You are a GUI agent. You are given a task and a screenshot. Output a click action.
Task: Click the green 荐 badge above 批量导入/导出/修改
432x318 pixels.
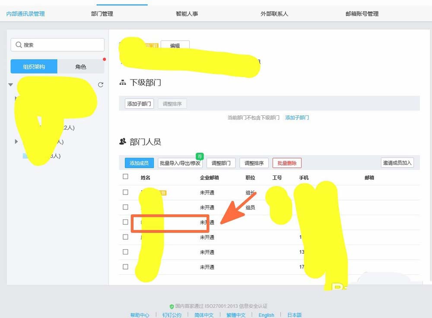click(x=199, y=156)
